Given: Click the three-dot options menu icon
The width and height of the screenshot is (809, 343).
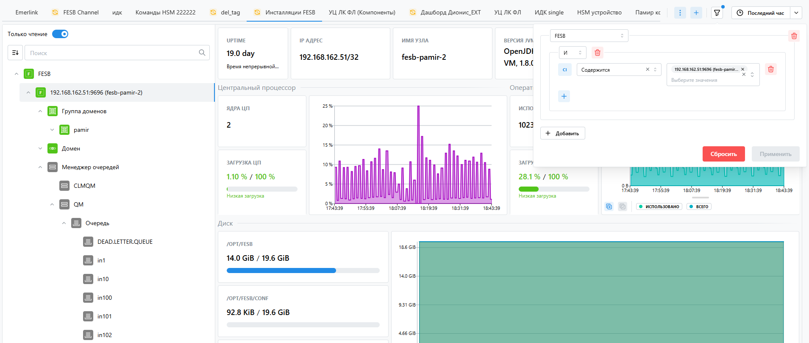Looking at the screenshot, I should 680,13.
